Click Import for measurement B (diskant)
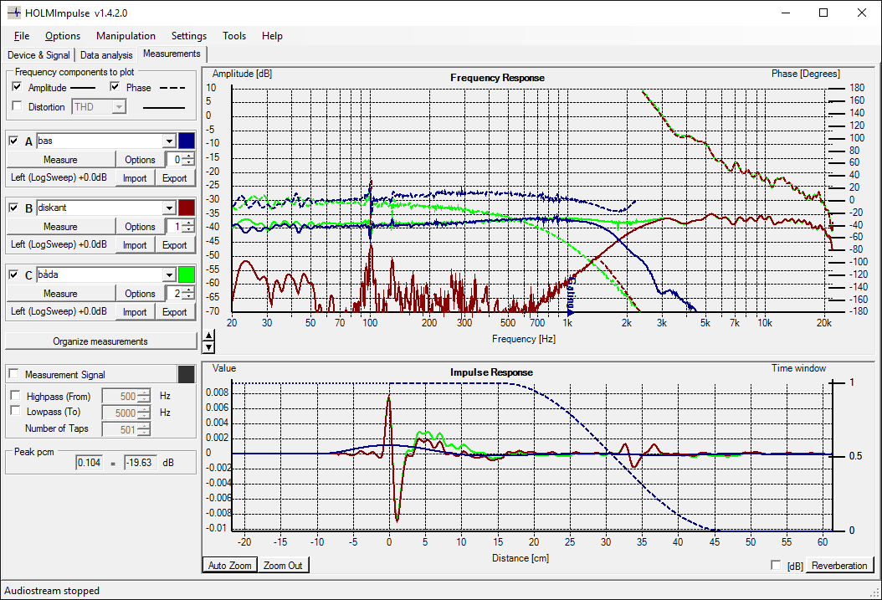 135,245
